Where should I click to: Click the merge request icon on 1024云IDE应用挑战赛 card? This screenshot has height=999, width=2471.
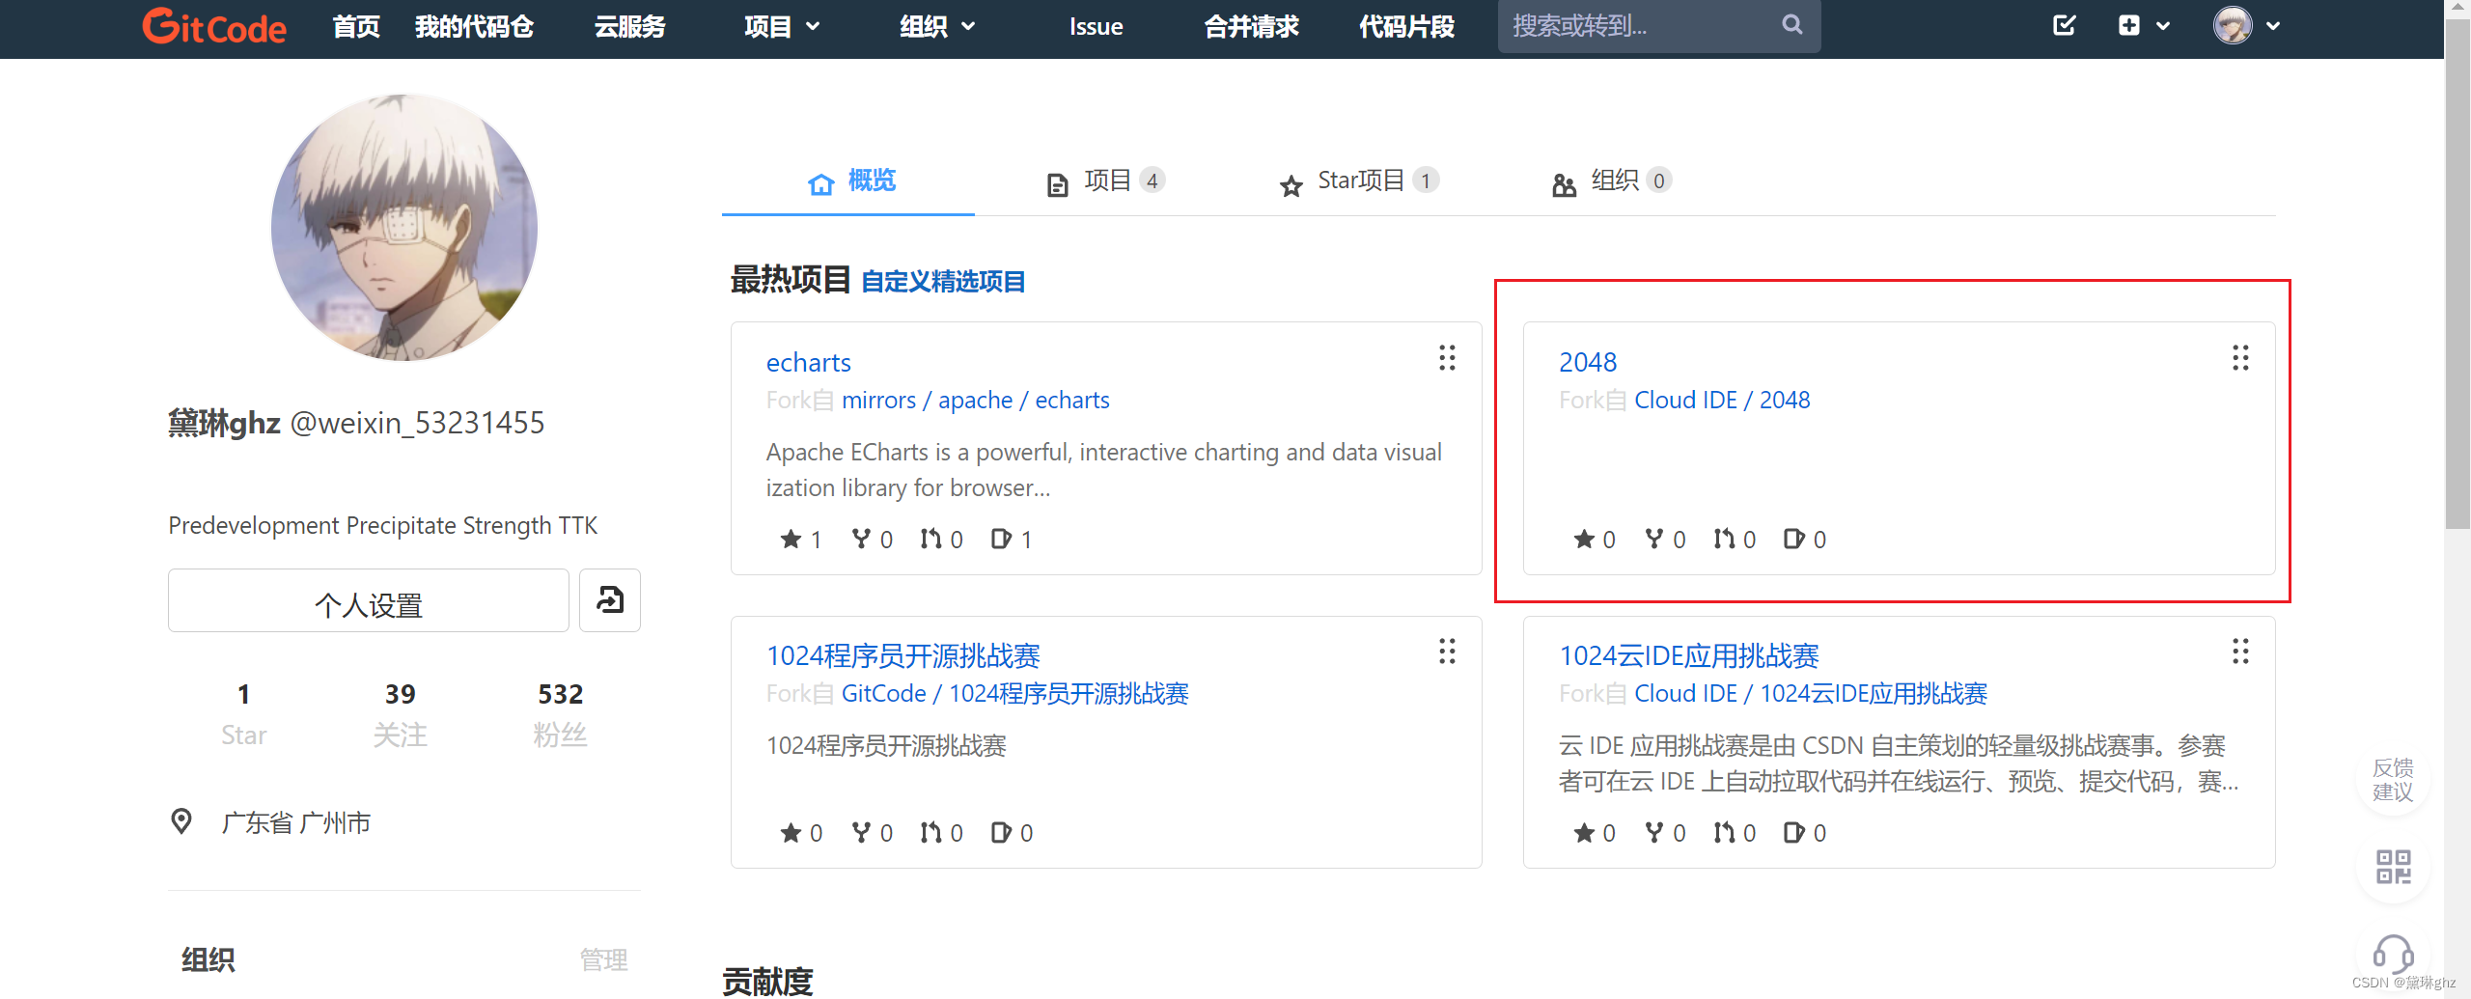click(1724, 833)
